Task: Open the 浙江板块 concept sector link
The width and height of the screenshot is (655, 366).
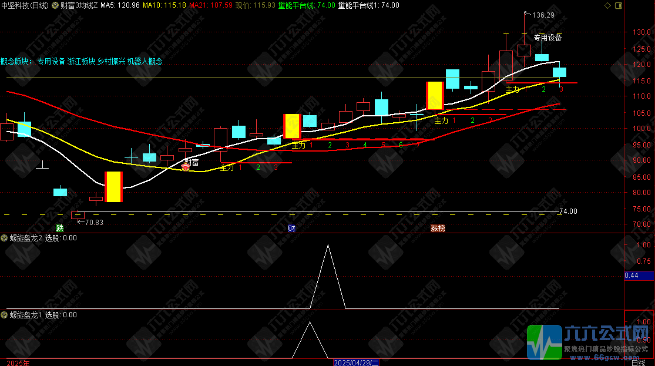Action: point(81,61)
